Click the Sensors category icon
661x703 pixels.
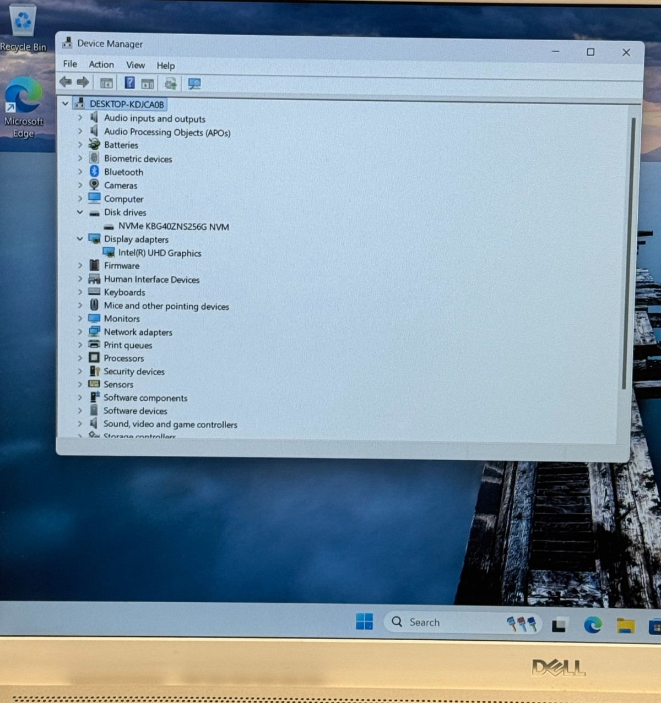pyautogui.click(x=94, y=384)
